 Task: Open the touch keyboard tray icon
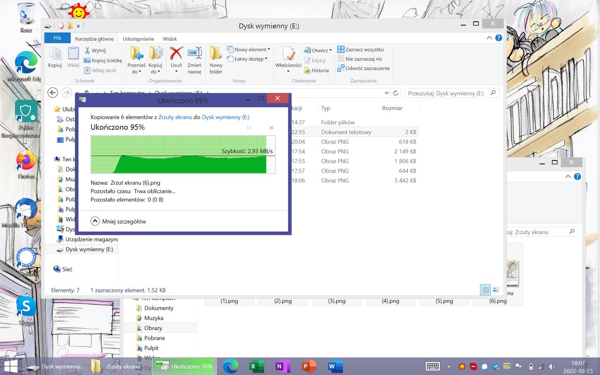coord(433,367)
